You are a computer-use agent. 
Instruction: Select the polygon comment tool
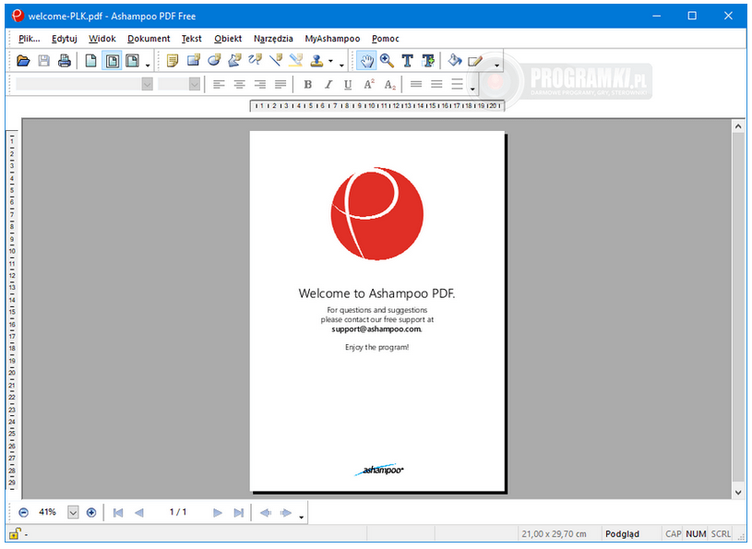click(x=234, y=60)
